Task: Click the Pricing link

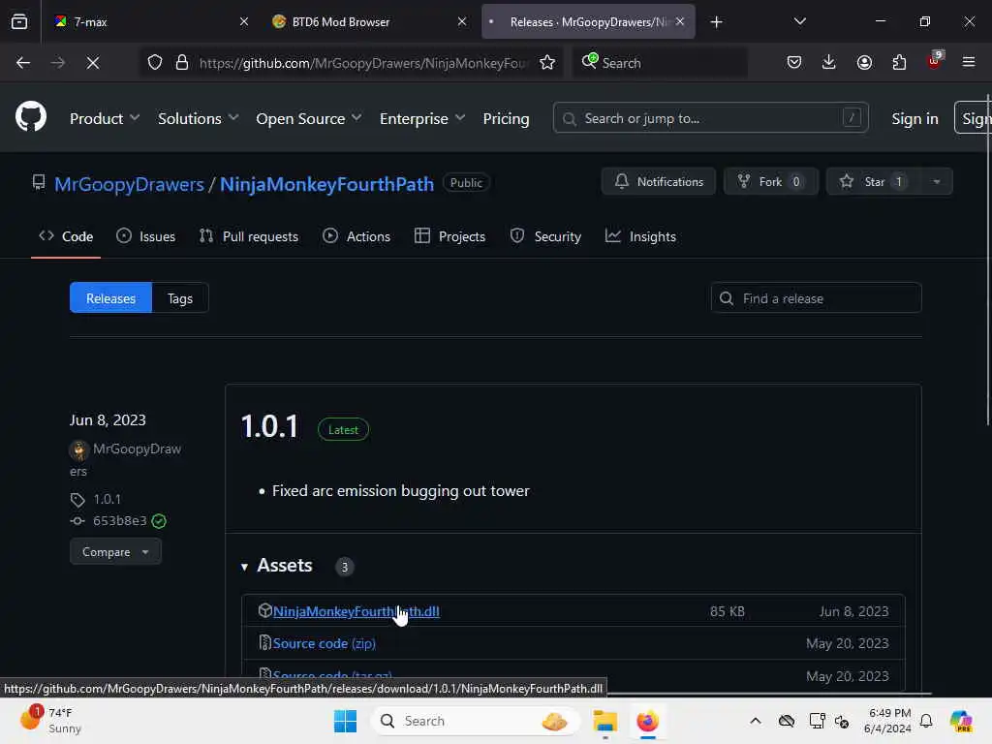Action: 506,118
